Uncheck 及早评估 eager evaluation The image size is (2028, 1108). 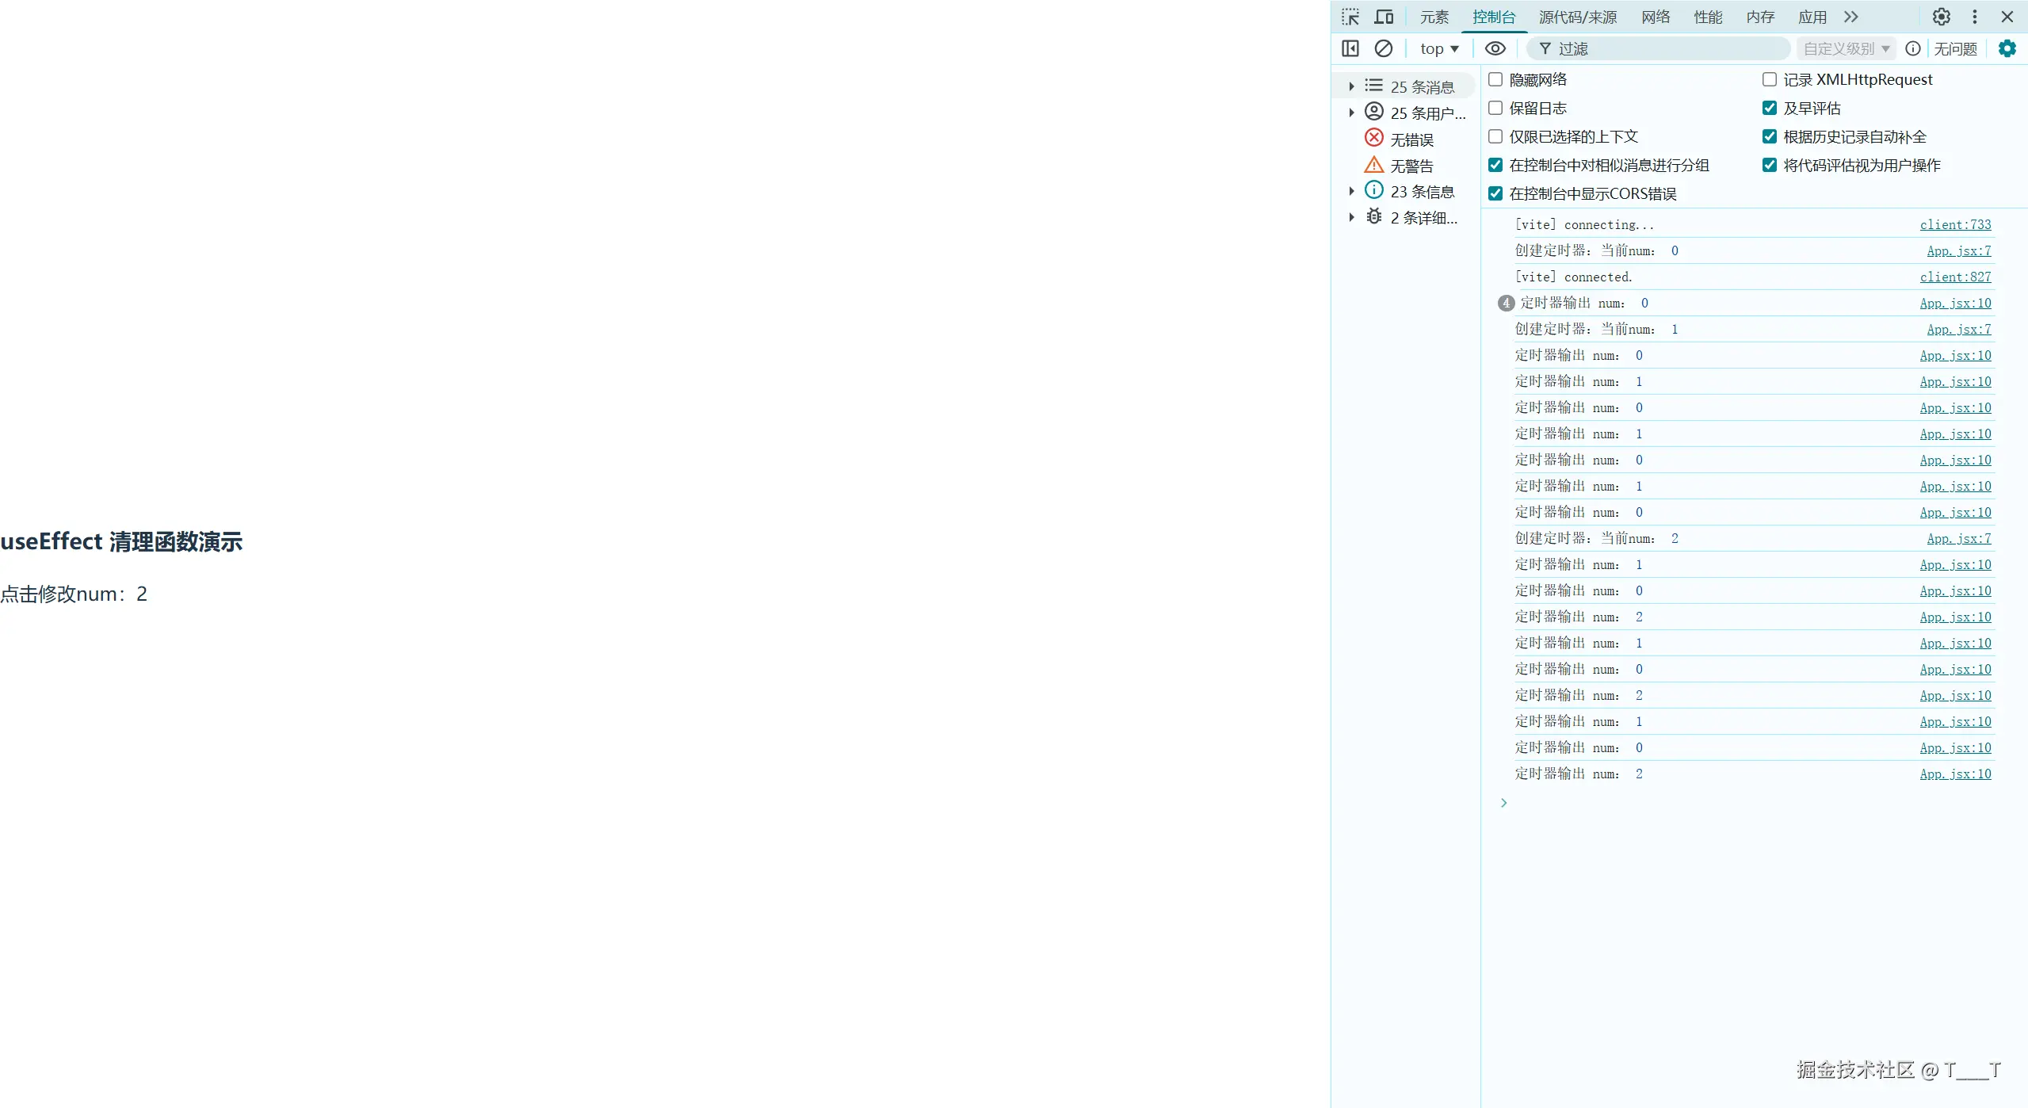coord(1769,108)
